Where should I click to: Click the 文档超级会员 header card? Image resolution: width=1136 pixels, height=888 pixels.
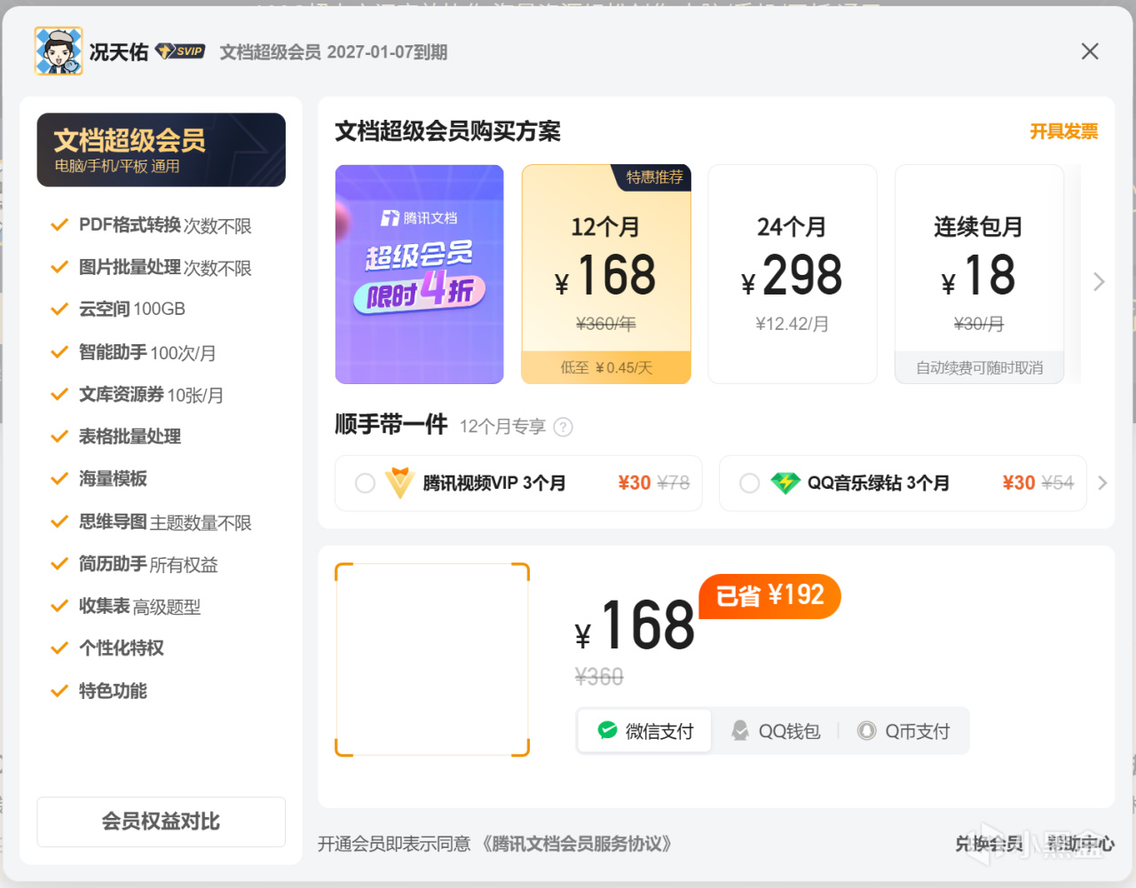[x=161, y=149]
